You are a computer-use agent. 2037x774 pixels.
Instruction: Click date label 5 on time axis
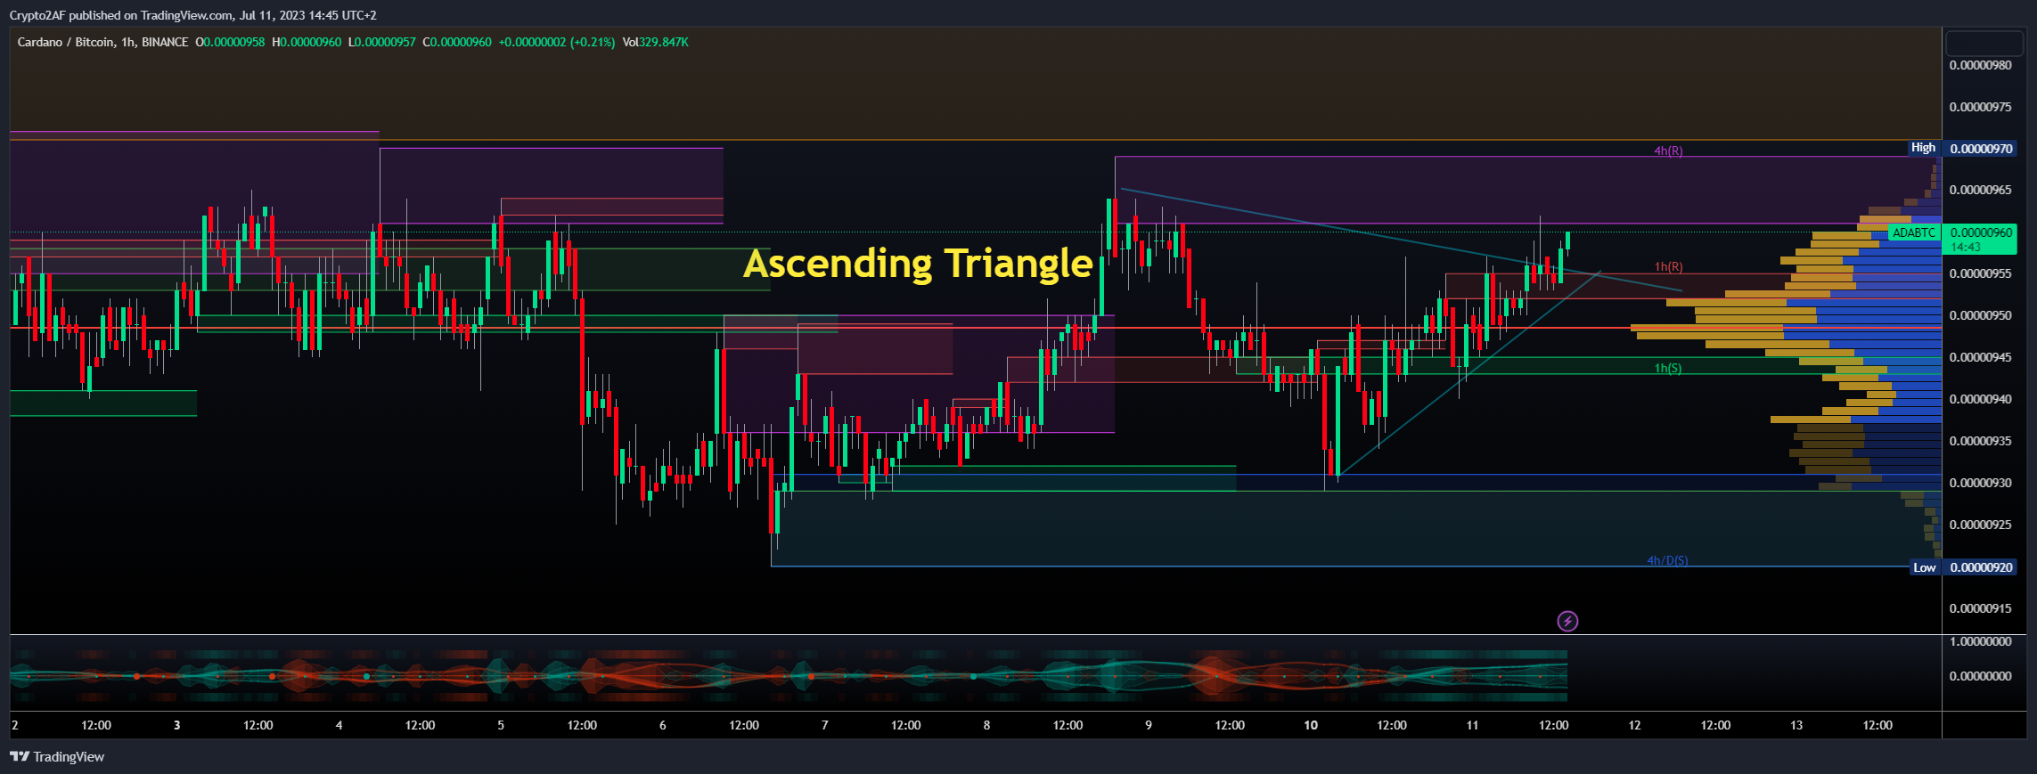[x=501, y=725]
